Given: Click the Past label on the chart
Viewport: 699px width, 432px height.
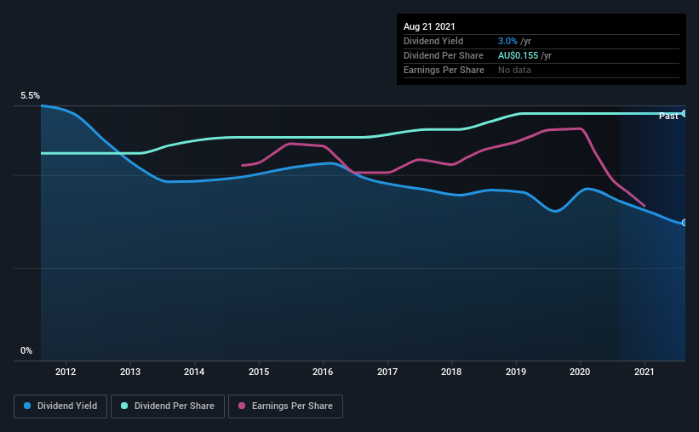Looking at the screenshot, I should tap(668, 116).
